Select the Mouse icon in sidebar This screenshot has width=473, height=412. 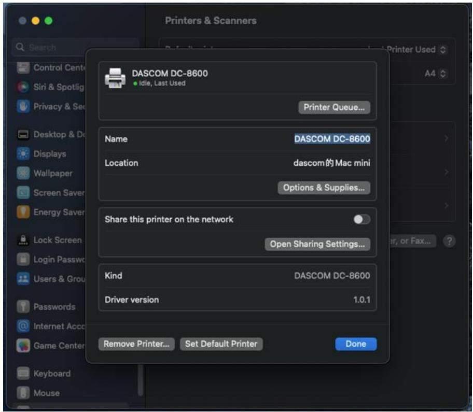pyautogui.click(x=23, y=393)
